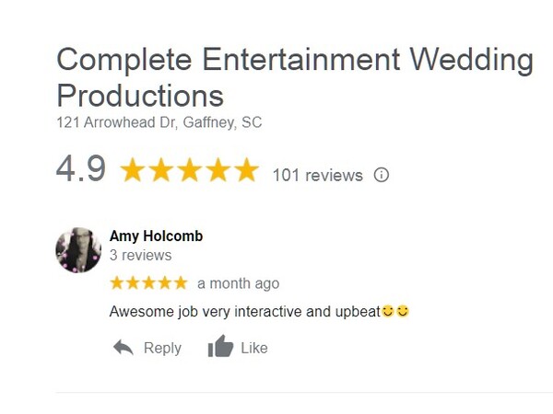Viewport: 553px width, 414px height.
Task: Click the second smiley emoji in the review
Action: pos(403,311)
